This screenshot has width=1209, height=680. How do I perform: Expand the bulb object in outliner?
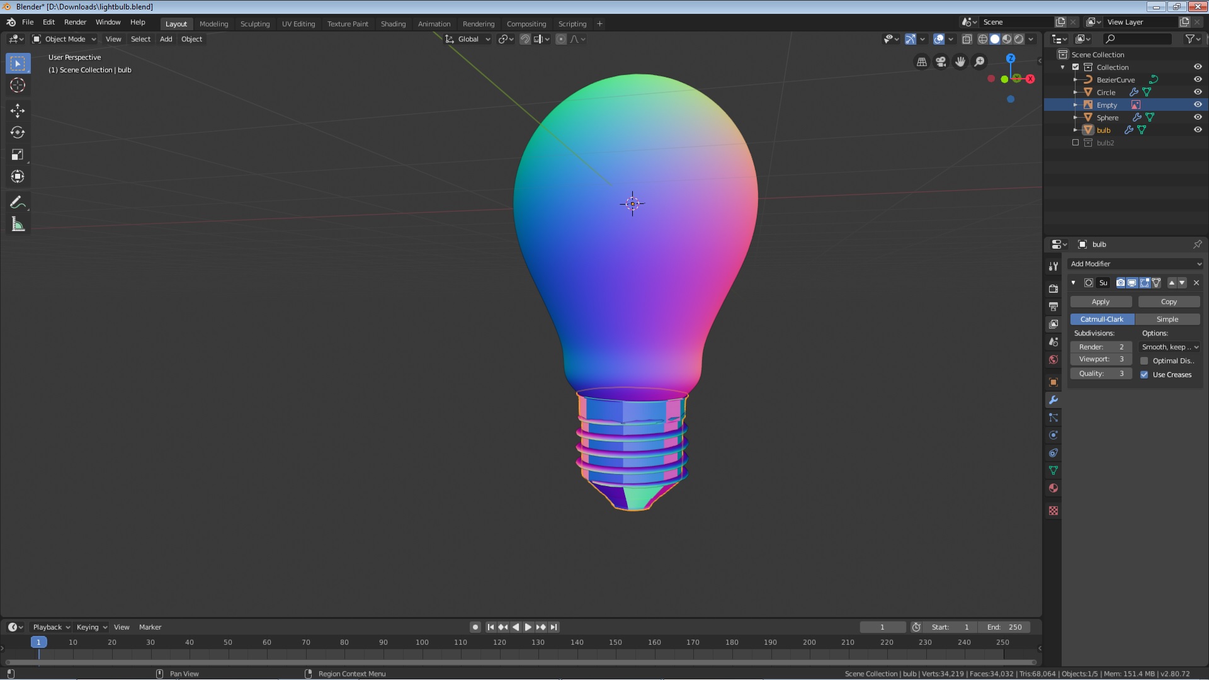[x=1076, y=130]
